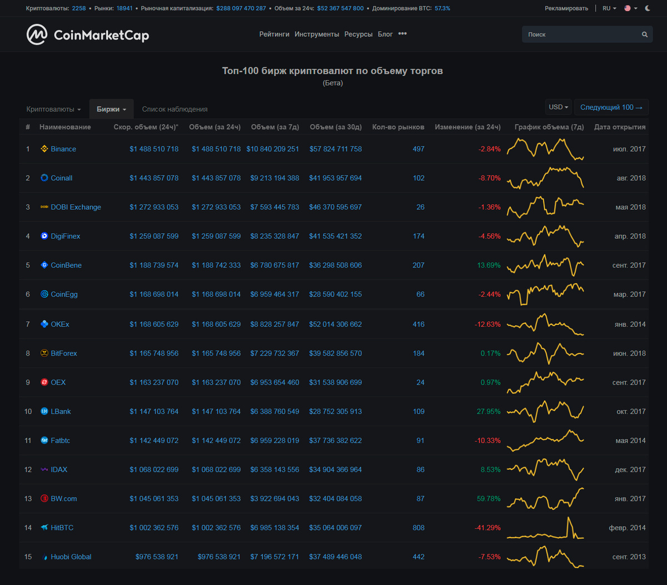Screen dimensions: 667x585
Task: Click the Binance 7d volume chart
Action: tap(545, 149)
